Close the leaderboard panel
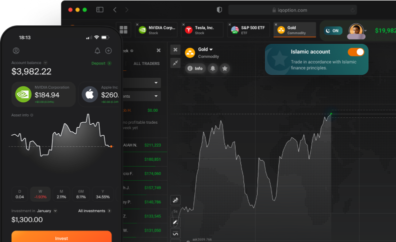Screen dimensions: 396x242 158,50
